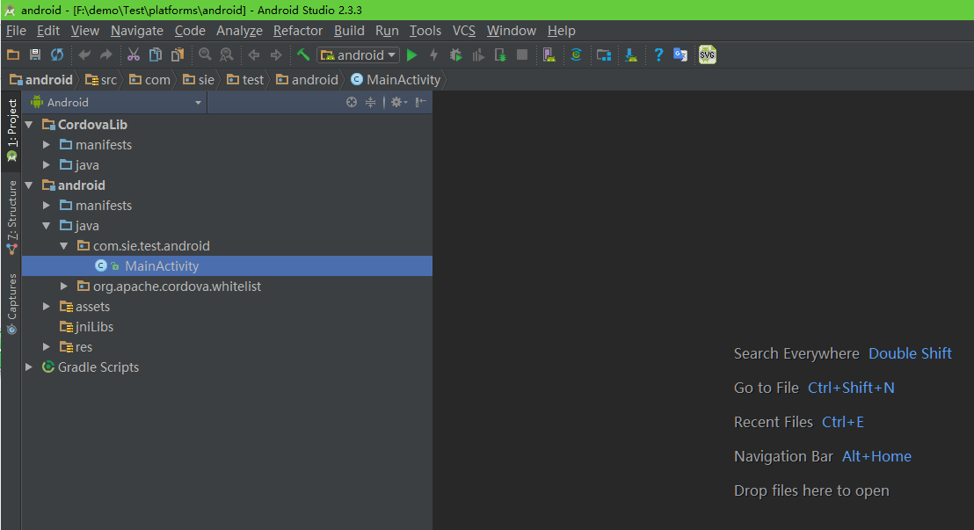Open the File menu
This screenshot has width=974, height=530.
coord(16,31)
